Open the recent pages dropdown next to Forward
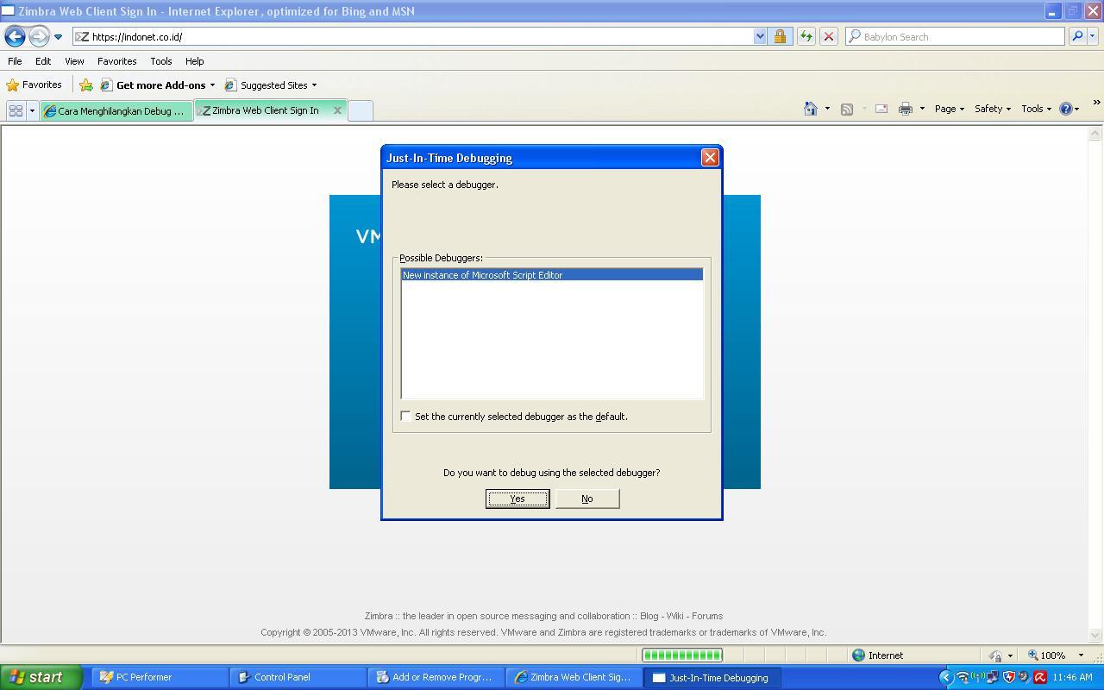This screenshot has height=690, width=1104. click(58, 37)
